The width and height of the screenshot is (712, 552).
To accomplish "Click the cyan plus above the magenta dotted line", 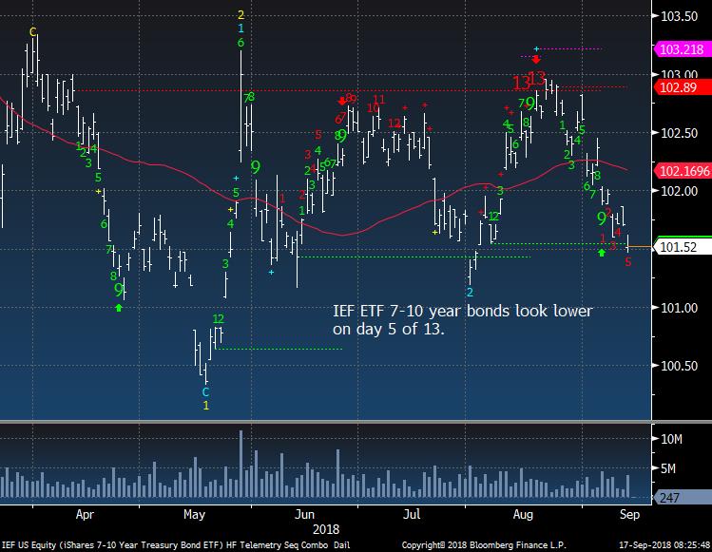I will (536, 48).
